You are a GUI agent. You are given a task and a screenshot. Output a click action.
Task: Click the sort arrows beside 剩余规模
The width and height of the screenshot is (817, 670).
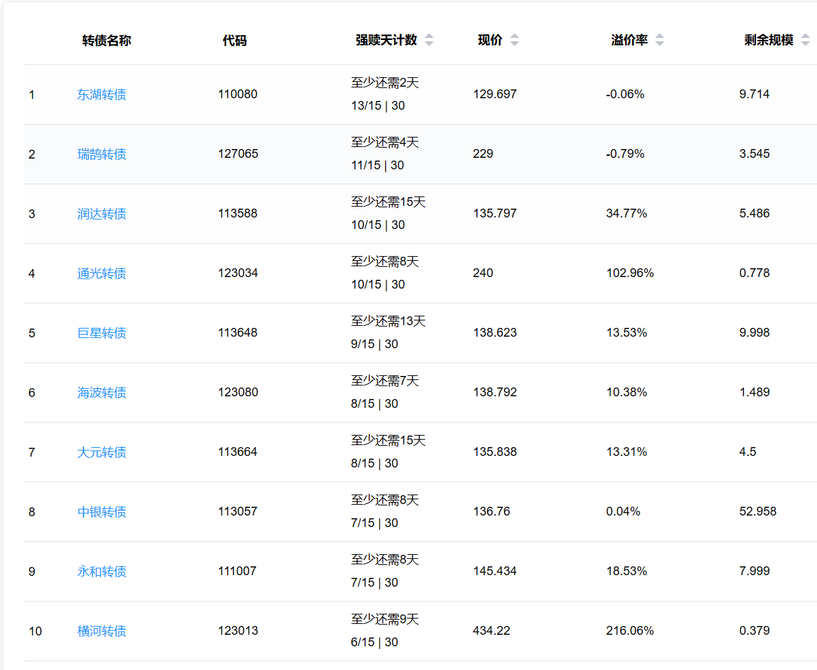coord(805,41)
